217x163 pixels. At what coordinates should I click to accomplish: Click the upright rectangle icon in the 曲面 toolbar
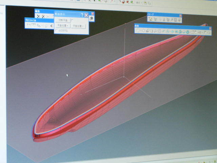point(152,31)
